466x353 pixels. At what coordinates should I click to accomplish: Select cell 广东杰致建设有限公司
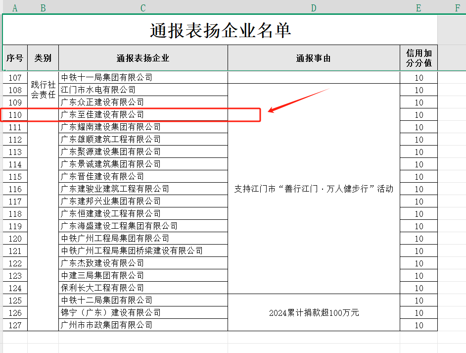tap(143, 263)
